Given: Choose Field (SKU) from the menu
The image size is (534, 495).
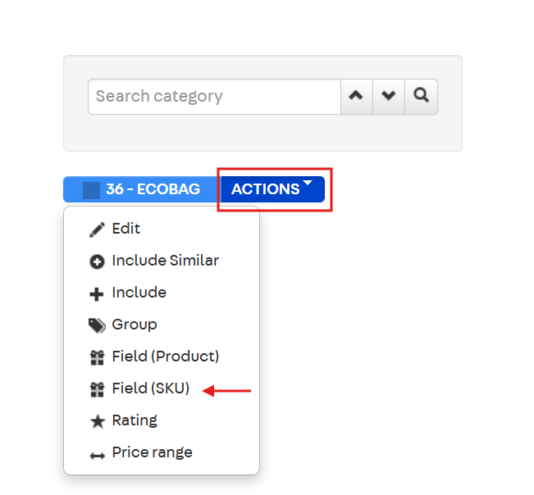Looking at the screenshot, I should [x=151, y=389].
